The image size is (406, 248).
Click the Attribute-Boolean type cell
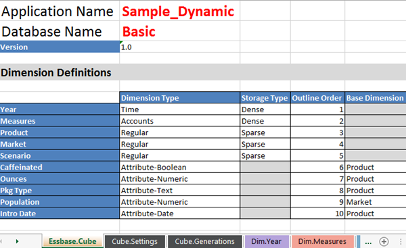click(180, 168)
